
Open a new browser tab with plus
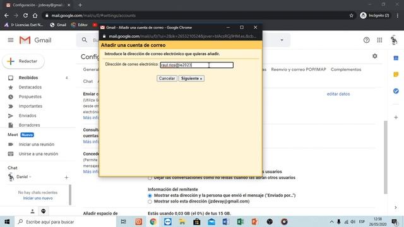click(x=80, y=5)
